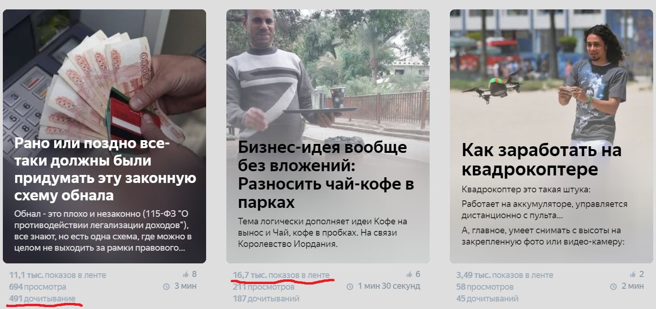656x309 pixels.
Task: Click '45 дочитываний' statistic
Action: point(488,298)
